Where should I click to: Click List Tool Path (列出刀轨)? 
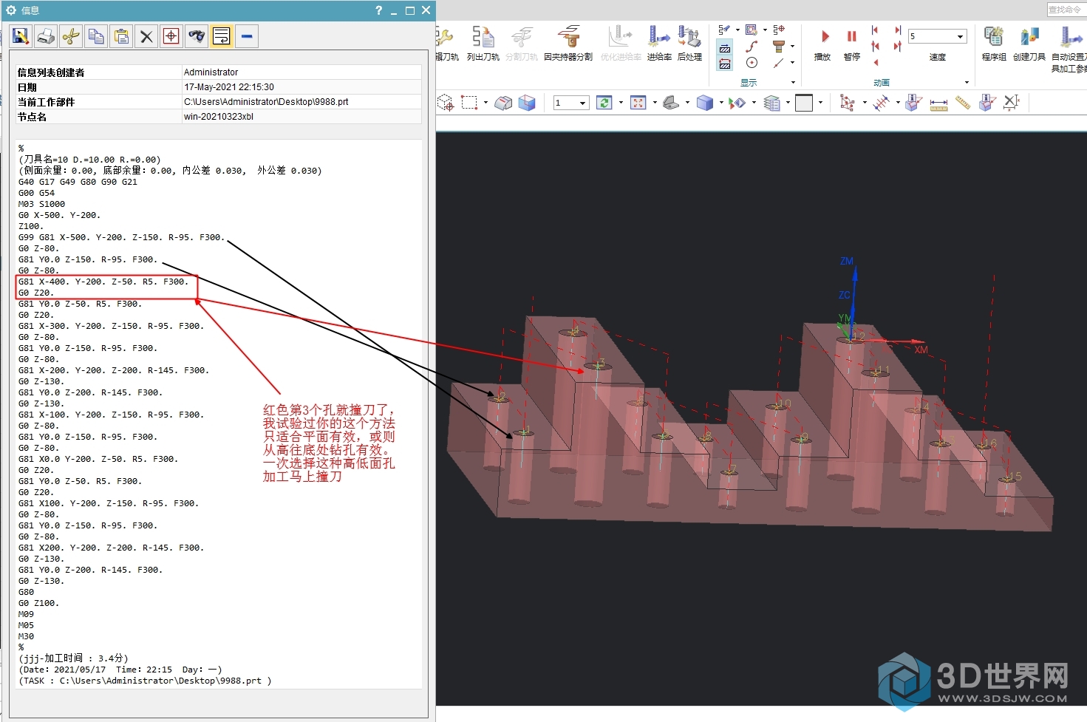483,43
